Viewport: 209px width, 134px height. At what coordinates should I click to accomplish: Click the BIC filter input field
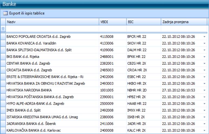[x=144, y=29]
